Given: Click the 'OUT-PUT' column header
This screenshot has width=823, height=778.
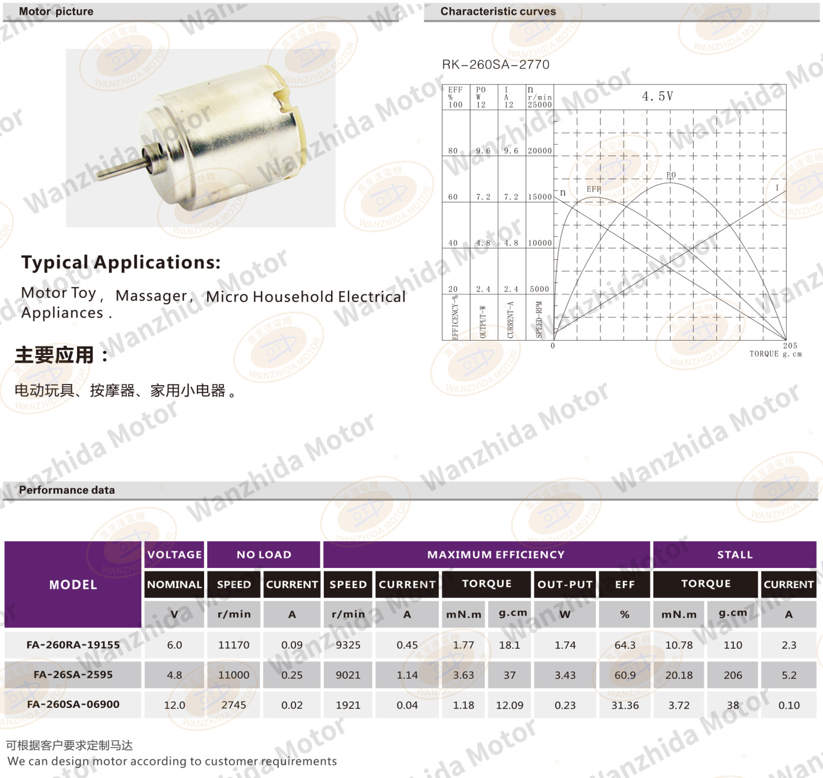Looking at the screenshot, I should click(565, 585).
